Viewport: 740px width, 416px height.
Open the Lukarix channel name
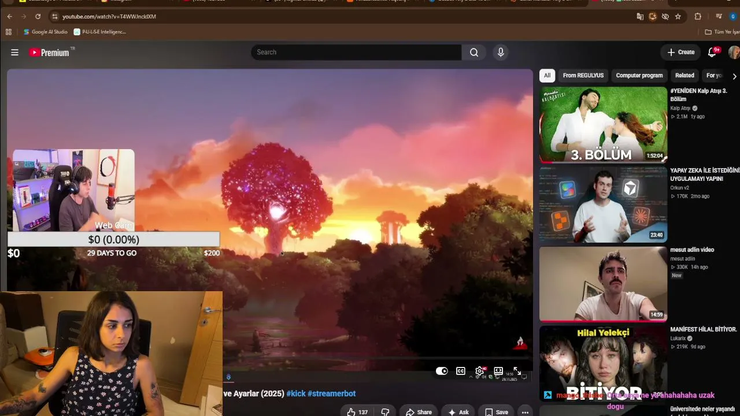pyautogui.click(x=678, y=339)
